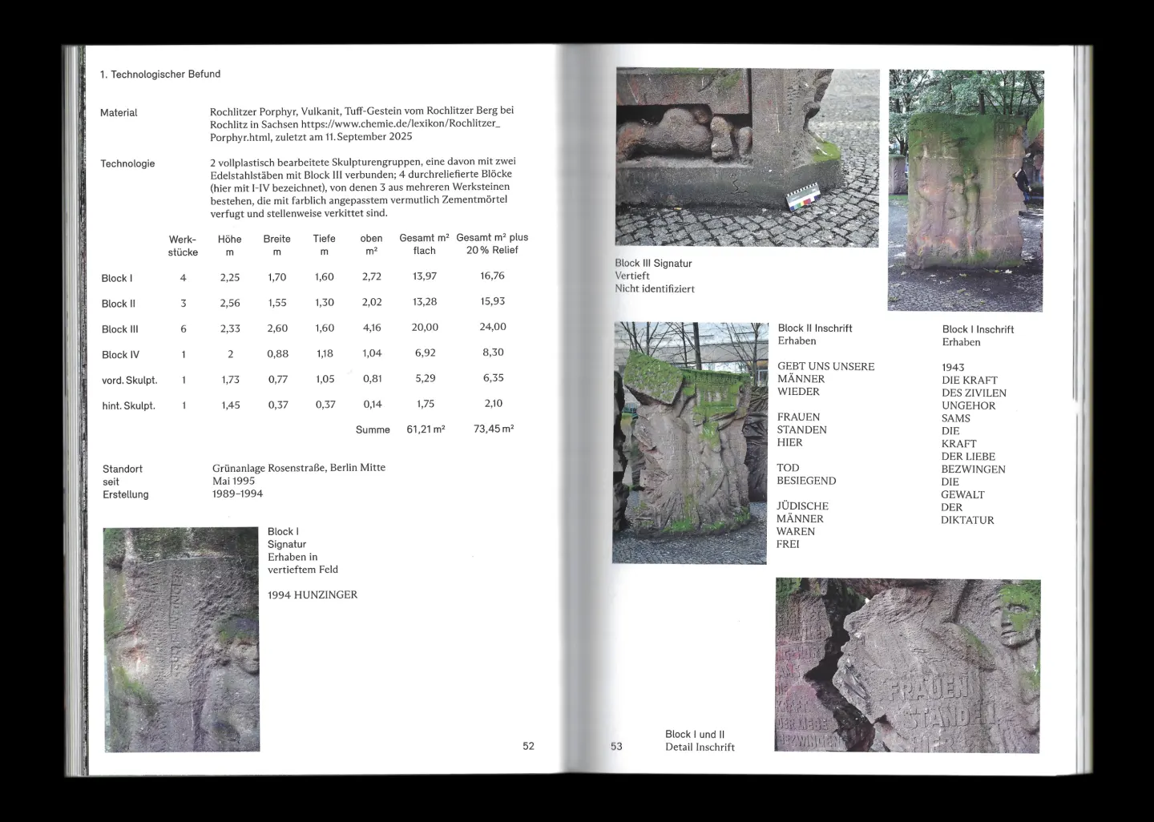This screenshot has height=822, width=1154.
Task: Click the 'Block I und II Detail Inschrift' caption
Action: click(x=699, y=740)
